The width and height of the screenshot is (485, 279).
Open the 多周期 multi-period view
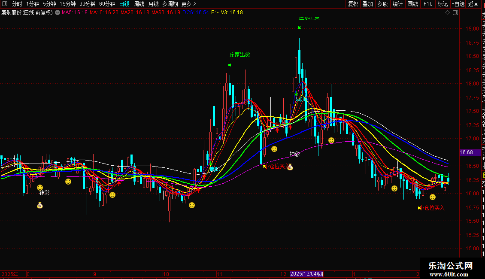pyautogui.click(x=170, y=4)
